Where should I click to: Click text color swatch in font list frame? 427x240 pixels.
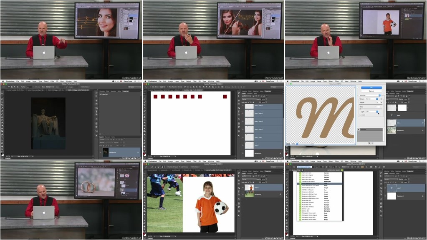(362, 167)
